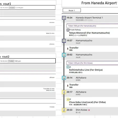Select the JK 23 station badge
118x118 pixels.
point(64,55)
